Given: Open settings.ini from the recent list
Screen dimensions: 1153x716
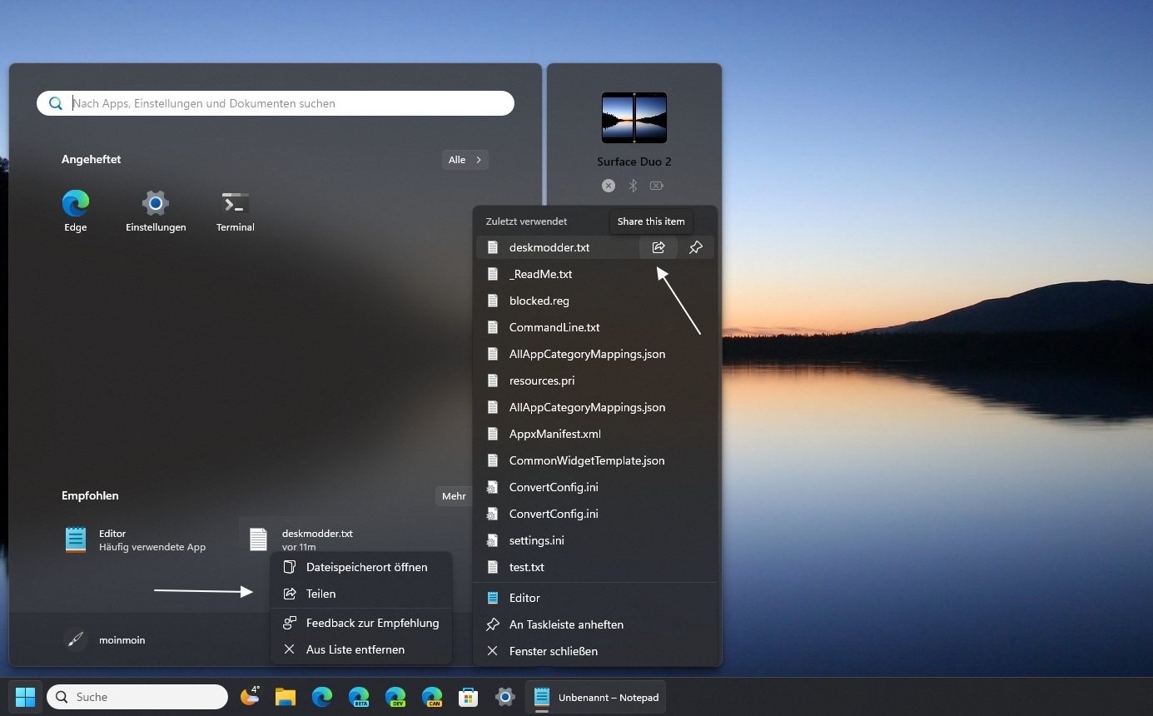Looking at the screenshot, I should point(595,540).
